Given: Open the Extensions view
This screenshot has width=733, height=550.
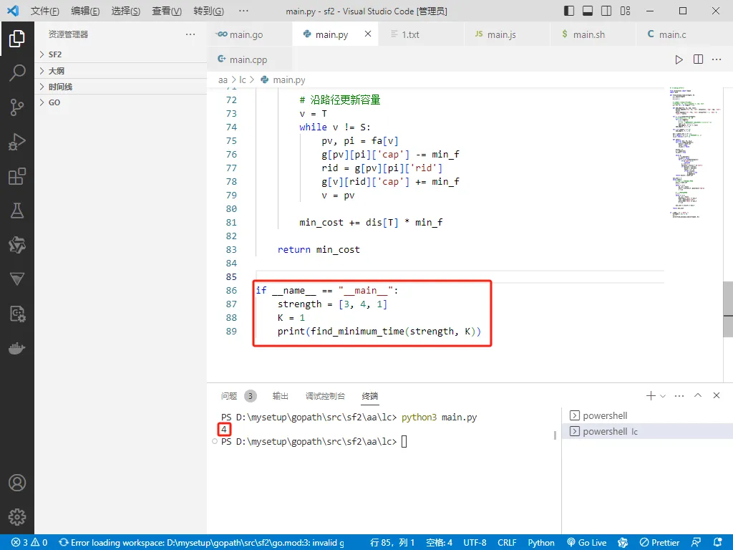Looking at the screenshot, I should [x=17, y=176].
